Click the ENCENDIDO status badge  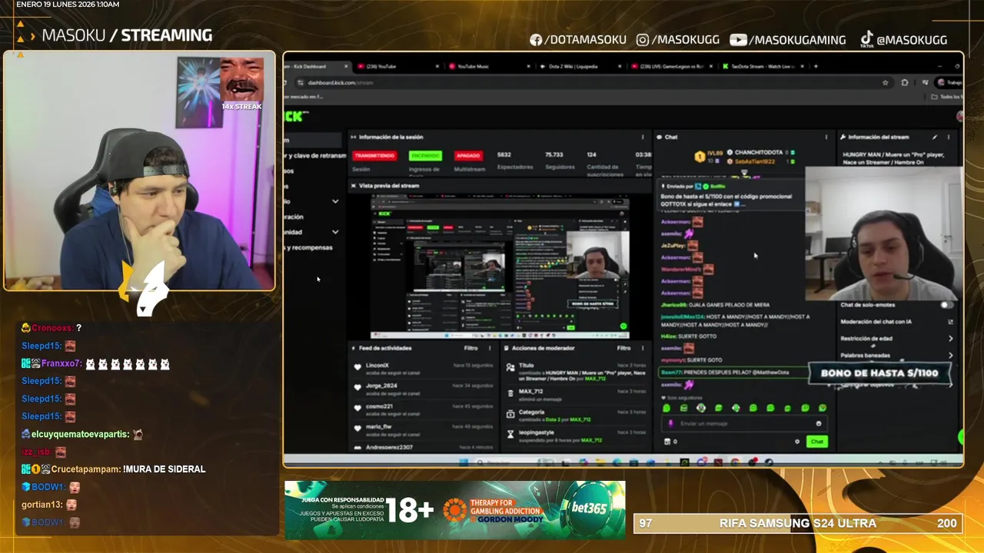[x=425, y=155]
